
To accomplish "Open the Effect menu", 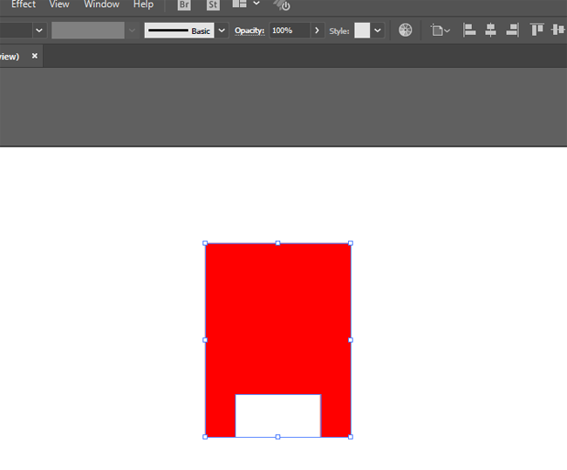I will pos(24,5).
